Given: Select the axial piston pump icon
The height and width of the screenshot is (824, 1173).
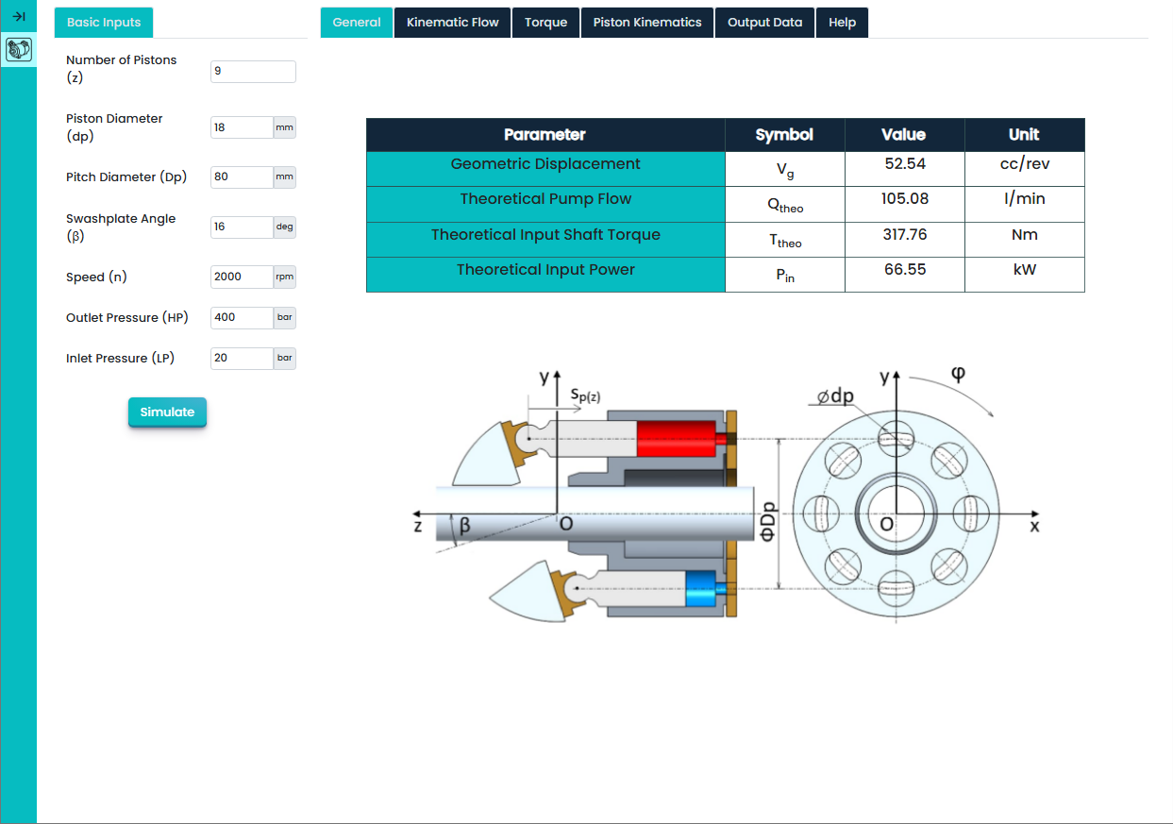Looking at the screenshot, I should pyautogui.click(x=18, y=49).
